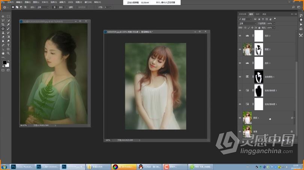Image resolution: width=304 pixels, height=170 pixels.
Task: Open the Edit menu
Action: (x=19, y=2)
